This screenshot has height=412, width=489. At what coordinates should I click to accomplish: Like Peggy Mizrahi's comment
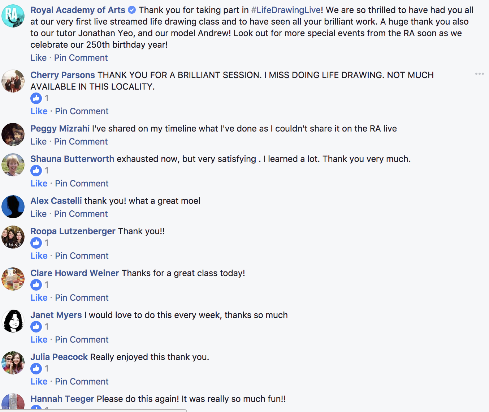point(39,142)
